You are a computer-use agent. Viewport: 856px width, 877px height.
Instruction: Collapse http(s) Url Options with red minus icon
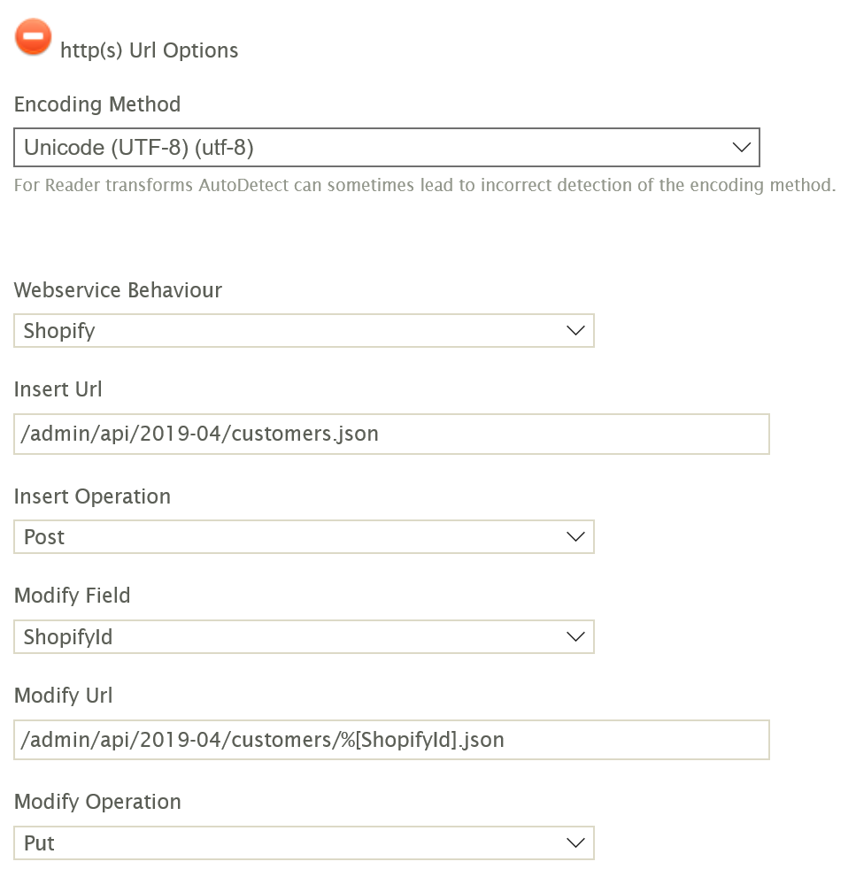pyautogui.click(x=34, y=38)
